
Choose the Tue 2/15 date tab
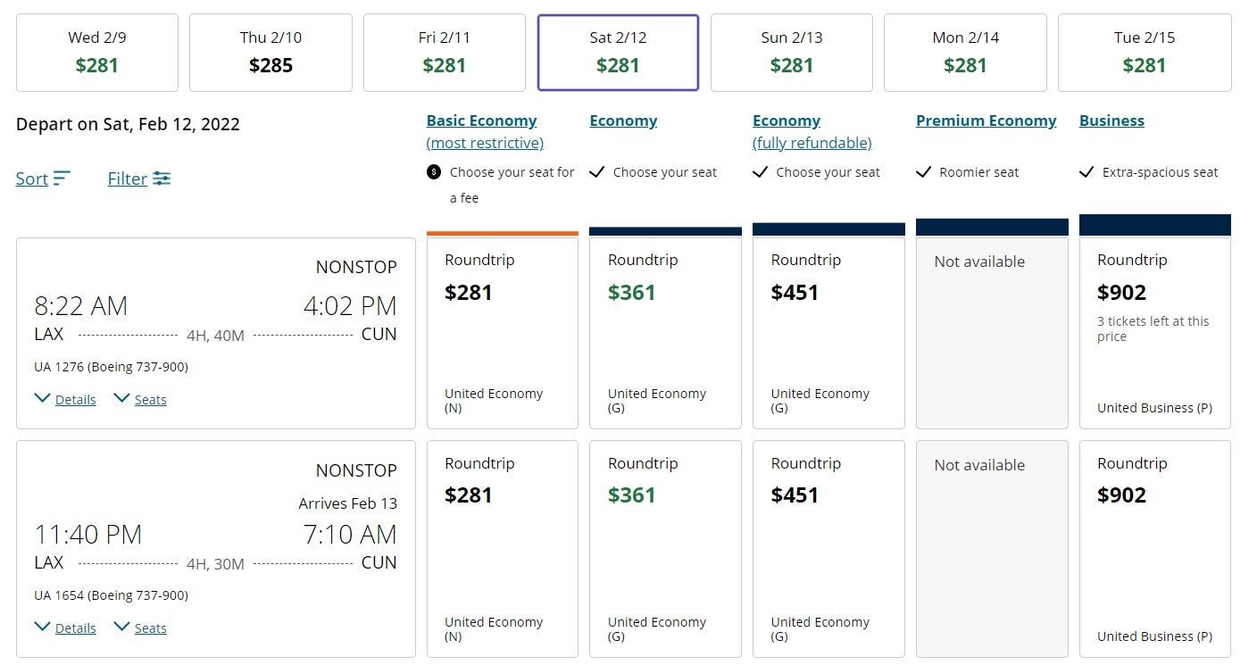[x=1144, y=52]
